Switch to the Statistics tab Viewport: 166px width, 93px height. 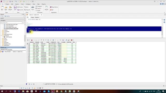pos(37,17)
